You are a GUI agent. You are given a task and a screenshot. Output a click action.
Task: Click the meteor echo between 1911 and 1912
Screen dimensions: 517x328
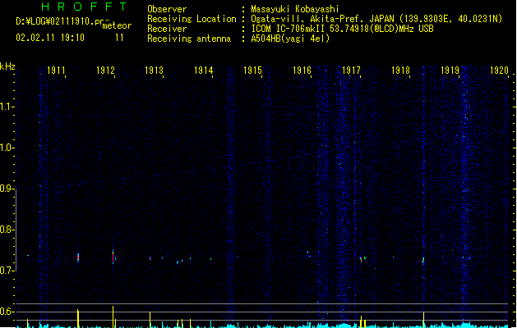(78, 257)
